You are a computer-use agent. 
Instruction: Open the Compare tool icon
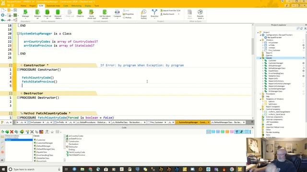tap(117, 14)
